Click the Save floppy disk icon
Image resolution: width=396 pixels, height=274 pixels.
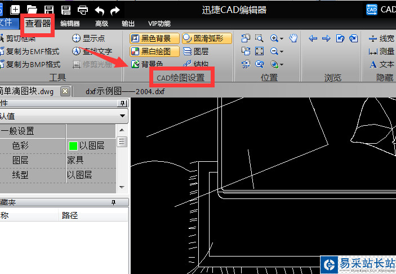click(x=49, y=10)
